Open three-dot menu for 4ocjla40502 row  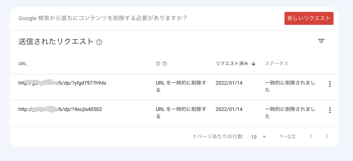(330, 110)
